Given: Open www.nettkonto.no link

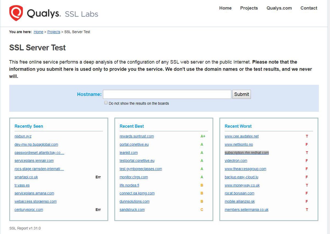Looking at the screenshot, I should tap(239, 145).
